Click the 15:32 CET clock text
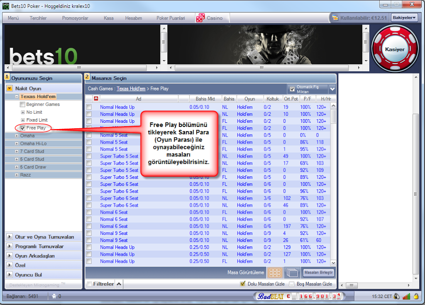Viewport: 425px width, 305px height. [382, 296]
